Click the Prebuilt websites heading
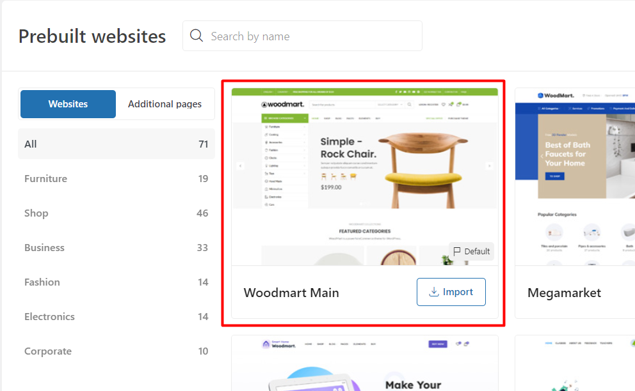Image resolution: width=635 pixels, height=391 pixels. (x=92, y=36)
